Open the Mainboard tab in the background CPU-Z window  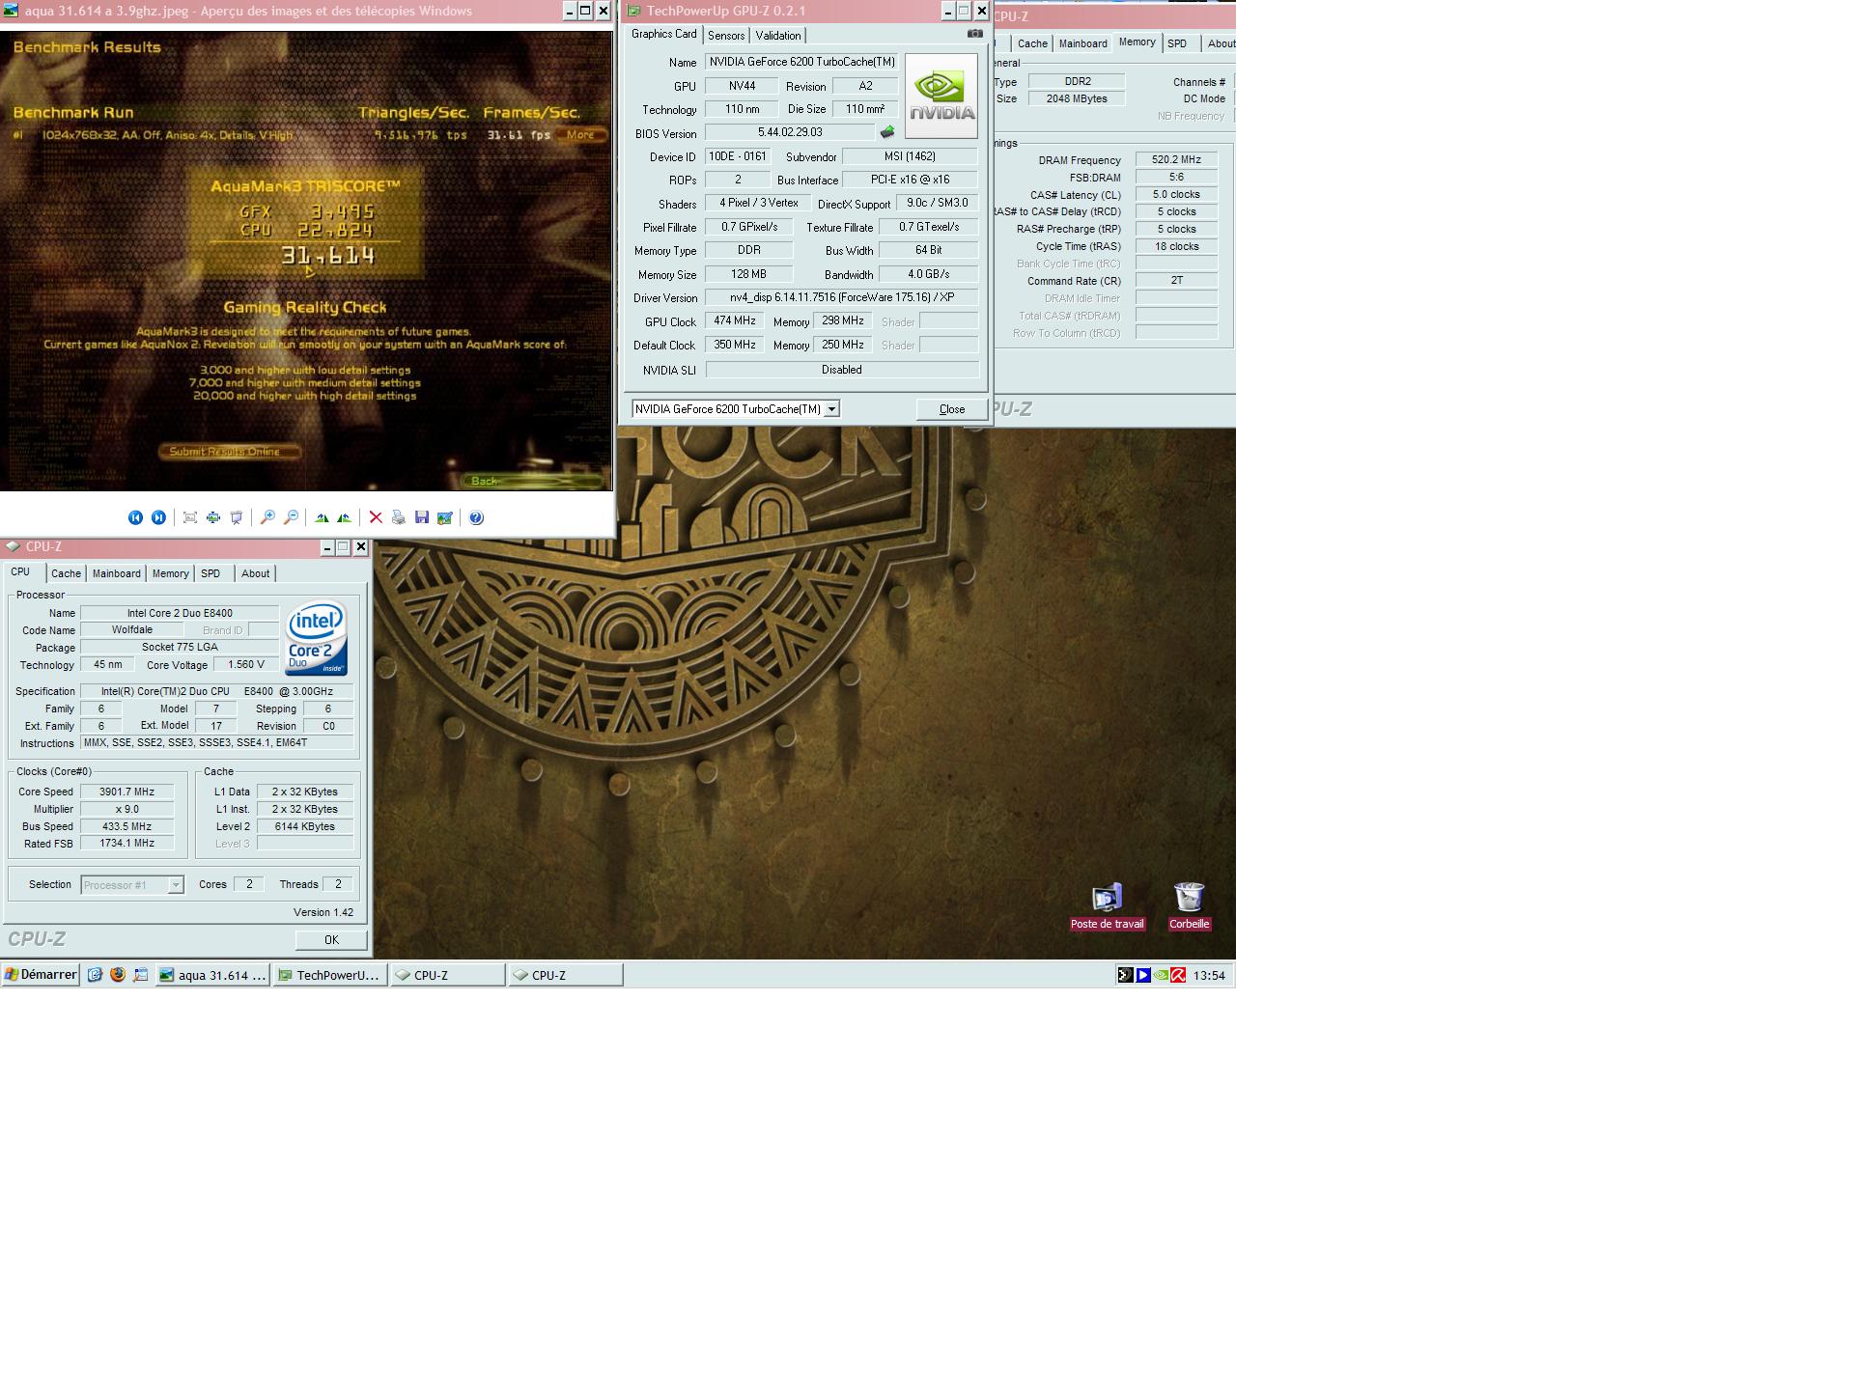pyautogui.click(x=1082, y=43)
